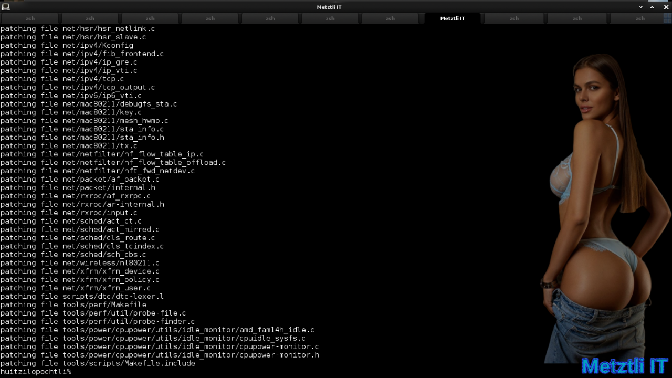The image size is (672, 378).
Task: Click the line ending cpuidle_sysfs.c
Action: pyautogui.click(x=153, y=339)
